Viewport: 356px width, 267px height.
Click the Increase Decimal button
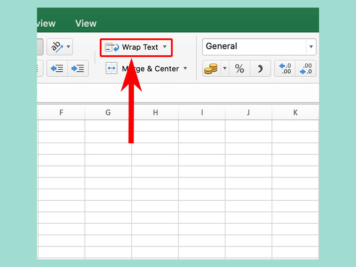[285, 69]
